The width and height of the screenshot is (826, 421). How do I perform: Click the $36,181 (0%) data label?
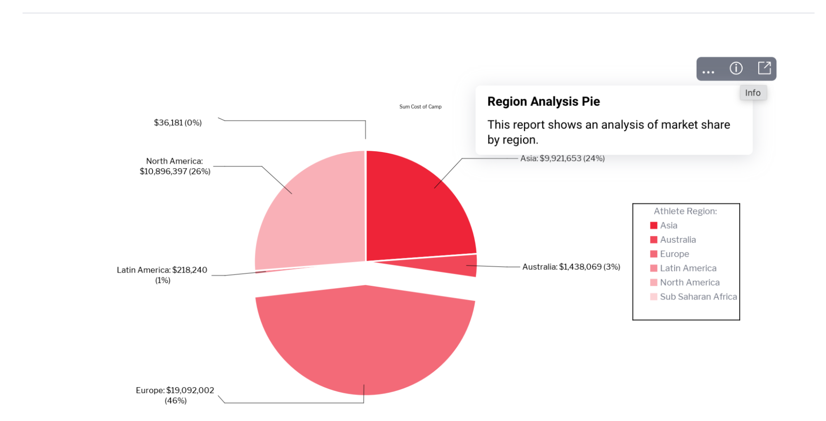pyautogui.click(x=178, y=123)
